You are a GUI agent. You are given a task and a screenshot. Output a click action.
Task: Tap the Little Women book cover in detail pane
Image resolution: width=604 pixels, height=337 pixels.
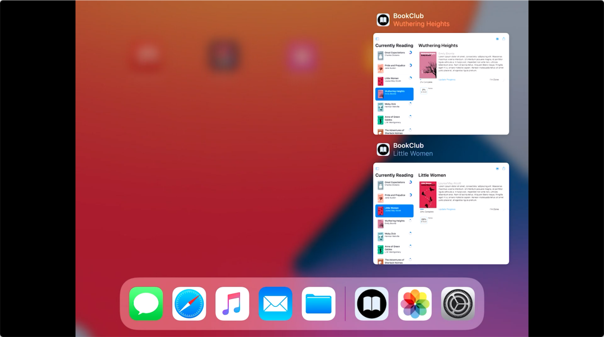point(428,195)
